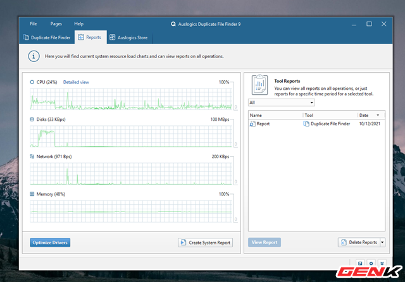Click the CPU usage graph
Viewport: 405px width, 282px height.
coord(131,99)
